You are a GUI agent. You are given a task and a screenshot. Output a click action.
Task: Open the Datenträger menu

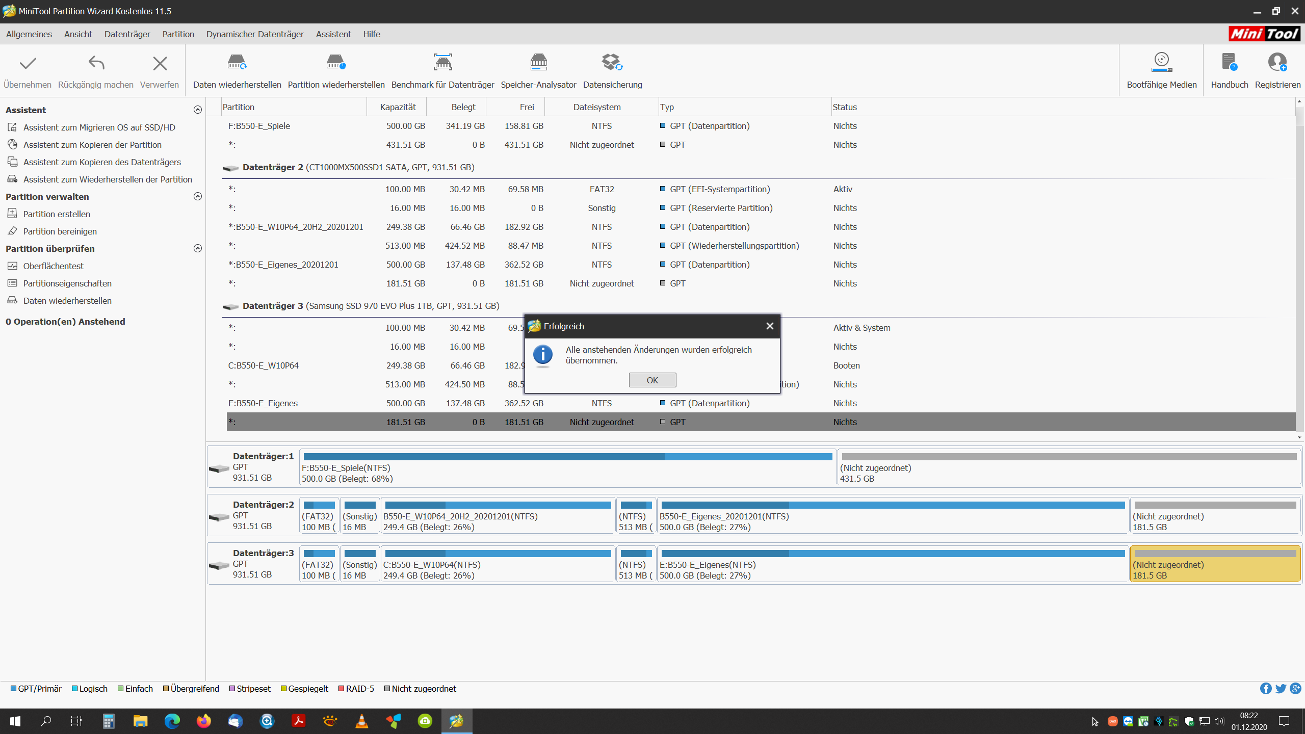point(127,34)
